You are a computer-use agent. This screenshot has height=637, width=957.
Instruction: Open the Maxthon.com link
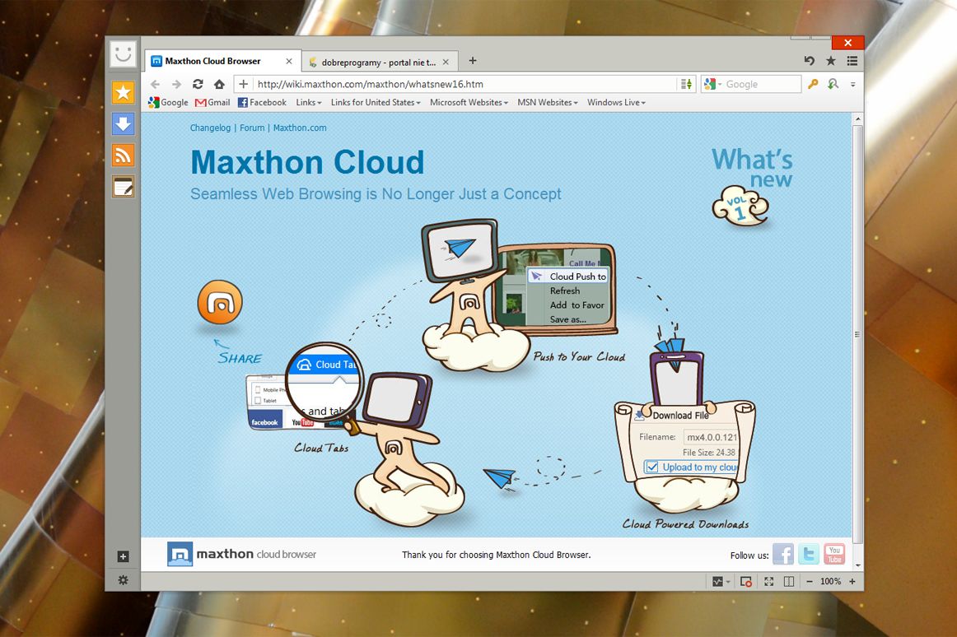coord(300,128)
